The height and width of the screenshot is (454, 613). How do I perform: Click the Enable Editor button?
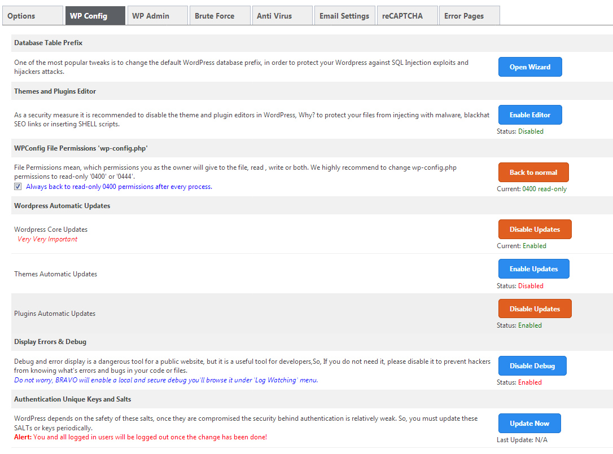pos(530,115)
